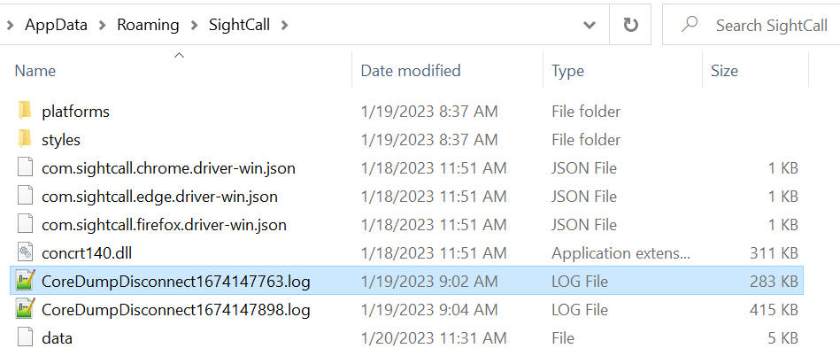
Task: Sort files by Type column header
Action: [568, 71]
